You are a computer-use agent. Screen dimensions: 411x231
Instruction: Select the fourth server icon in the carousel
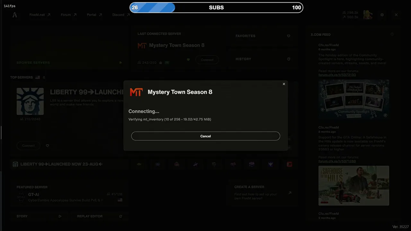coord(195,164)
